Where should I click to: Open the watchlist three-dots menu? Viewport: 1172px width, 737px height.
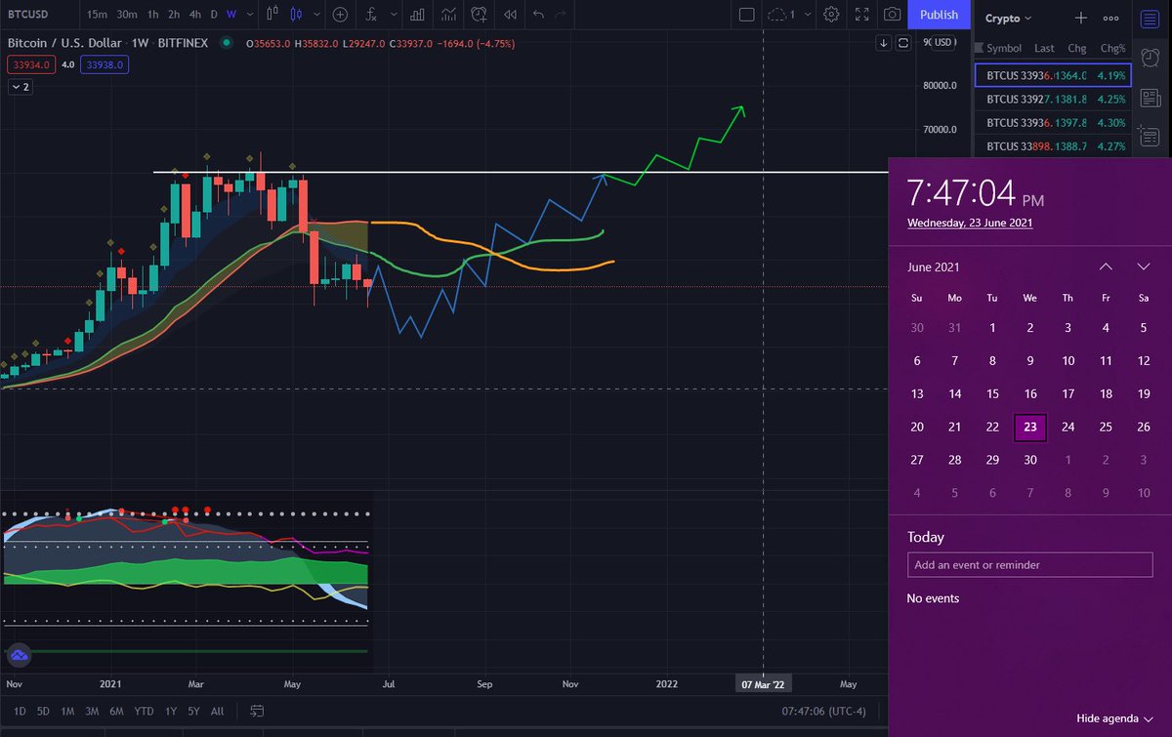point(1110,18)
